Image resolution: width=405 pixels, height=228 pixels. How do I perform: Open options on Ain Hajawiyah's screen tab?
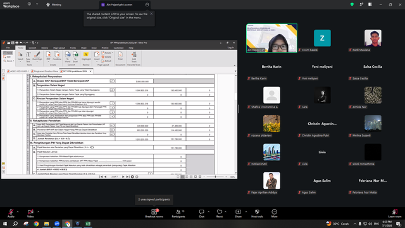(147, 4)
